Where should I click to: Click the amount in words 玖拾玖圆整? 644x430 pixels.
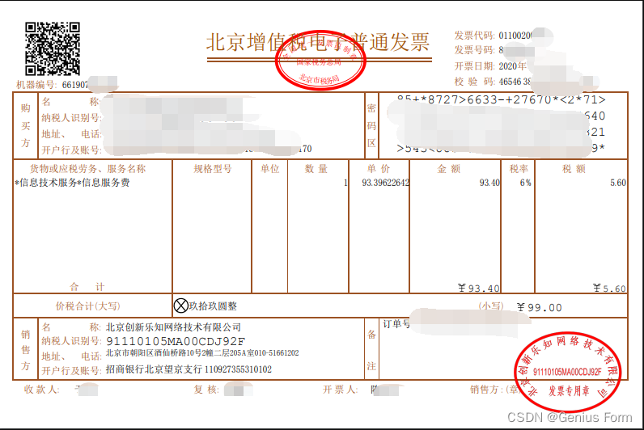click(x=213, y=306)
